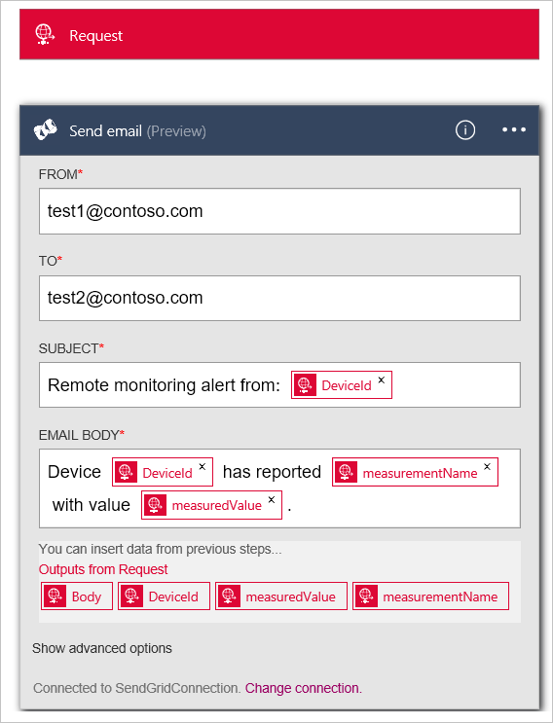Remove the measuredValue token from Email Body
This screenshot has width=553, height=723.
(272, 499)
